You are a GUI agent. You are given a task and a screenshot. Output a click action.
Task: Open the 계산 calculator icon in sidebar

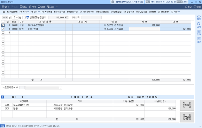click(x=199, y=39)
